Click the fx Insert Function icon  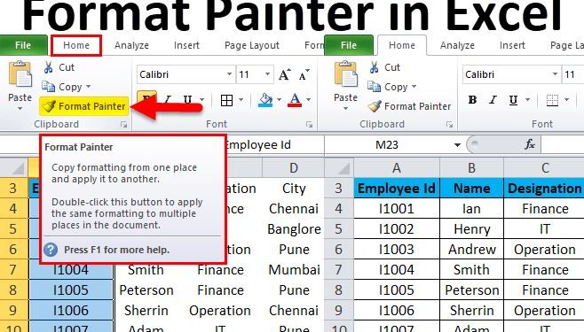tap(529, 144)
